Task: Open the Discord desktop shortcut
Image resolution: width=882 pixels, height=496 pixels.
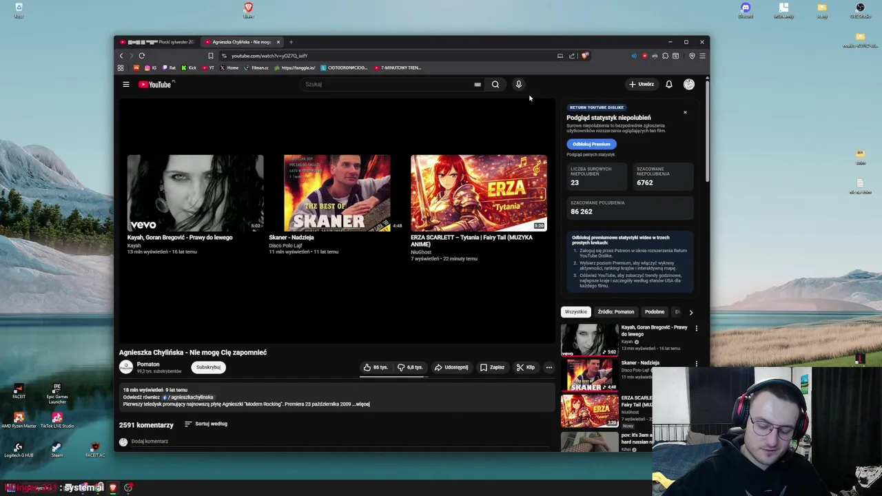Action: tap(745, 10)
